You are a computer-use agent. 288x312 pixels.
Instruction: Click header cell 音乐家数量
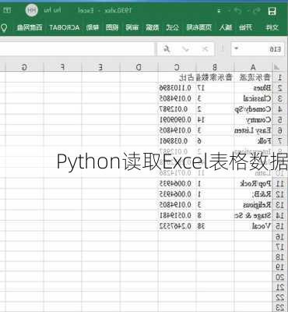pyautogui.click(x=215, y=77)
